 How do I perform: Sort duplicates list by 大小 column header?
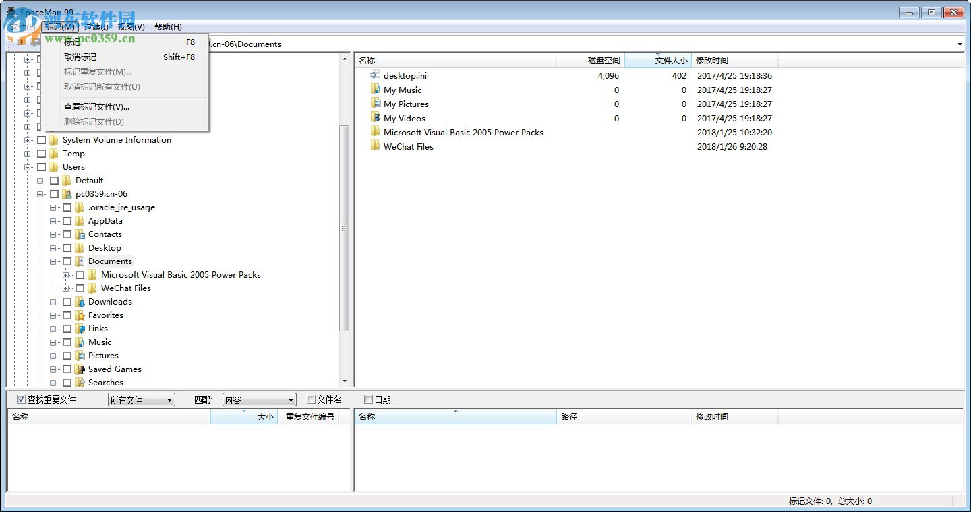(244, 417)
